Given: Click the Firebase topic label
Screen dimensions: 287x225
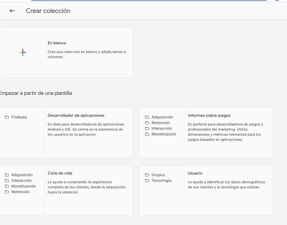Looking at the screenshot, I should coord(18,117).
